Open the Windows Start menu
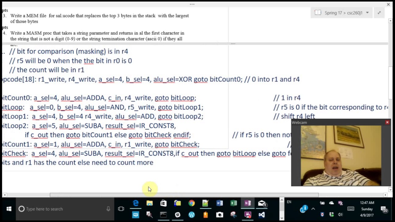 tap(9, 209)
